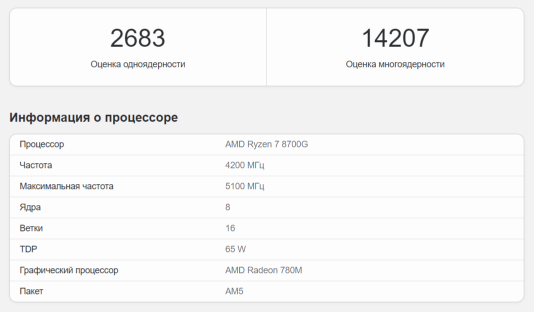Select the value 5100 МГц
The height and width of the screenshot is (312, 534).
point(245,186)
